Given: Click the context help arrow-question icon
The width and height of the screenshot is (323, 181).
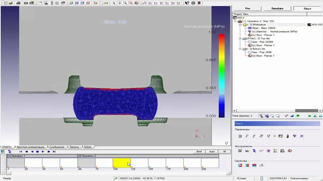Looking at the screenshot, I should 187,3.
